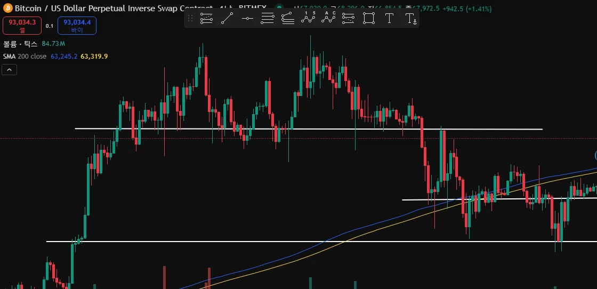Collapse the indicator legend with chevron
The image size is (597, 289).
click(9, 70)
